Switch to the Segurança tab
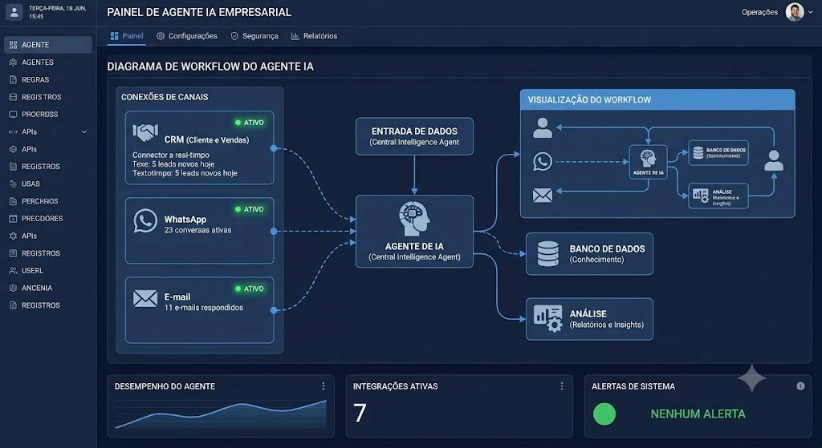This screenshot has height=448, width=822. pyautogui.click(x=254, y=36)
